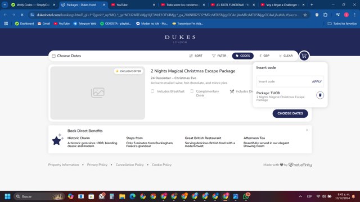360x202 pixels.
Task: Go back to the previous page
Action: click(x=5, y=15)
